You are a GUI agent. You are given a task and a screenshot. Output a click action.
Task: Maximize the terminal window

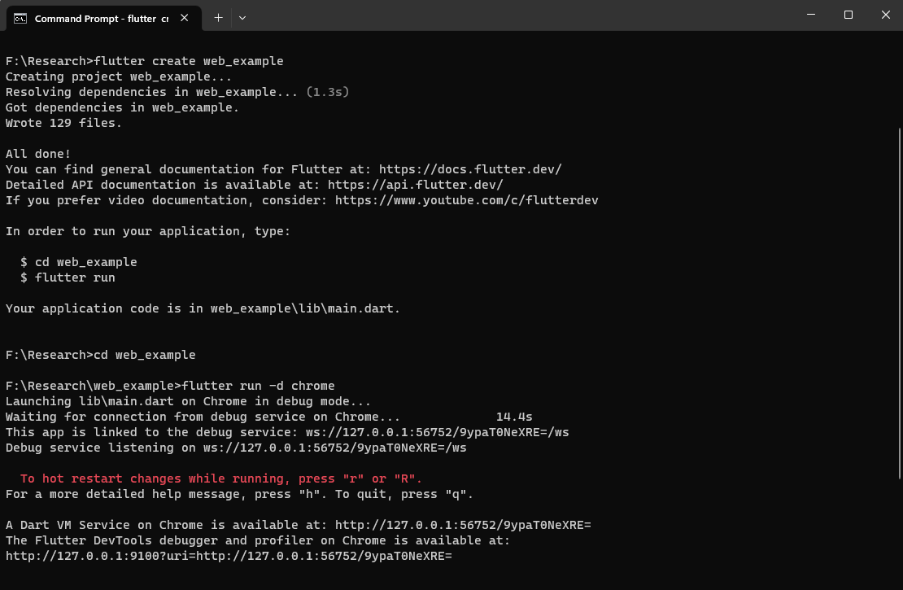click(x=848, y=15)
